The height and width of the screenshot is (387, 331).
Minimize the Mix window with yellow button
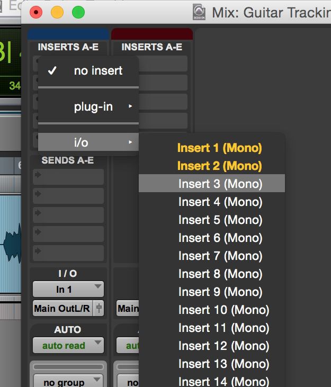pyautogui.click(x=57, y=12)
